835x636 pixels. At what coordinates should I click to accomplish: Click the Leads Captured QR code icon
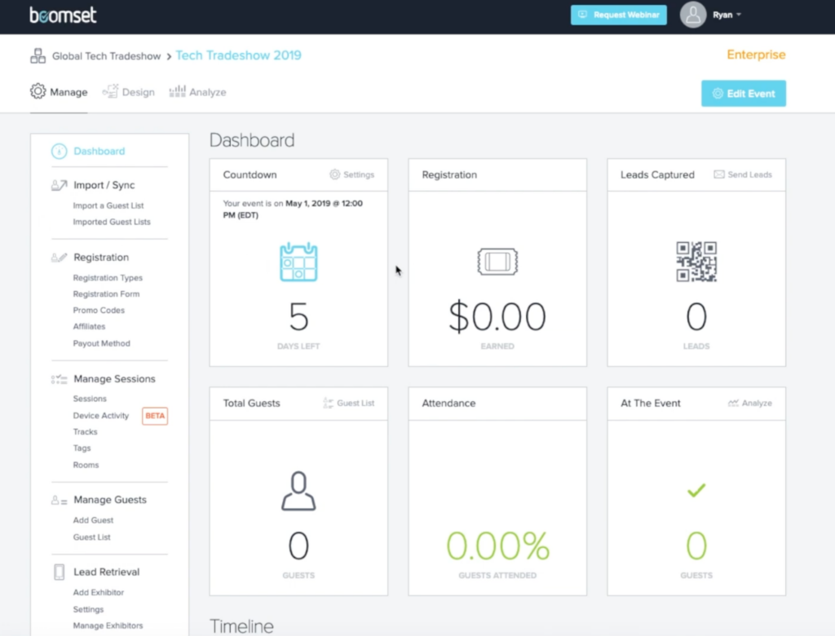tap(696, 262)
